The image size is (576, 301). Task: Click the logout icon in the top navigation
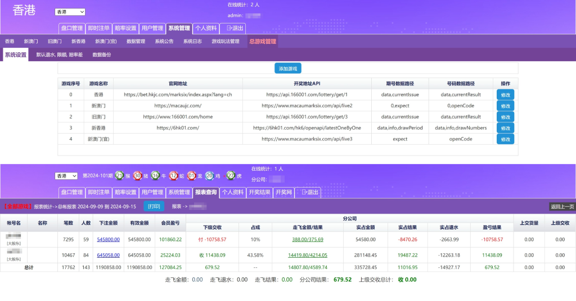[229, 28]
